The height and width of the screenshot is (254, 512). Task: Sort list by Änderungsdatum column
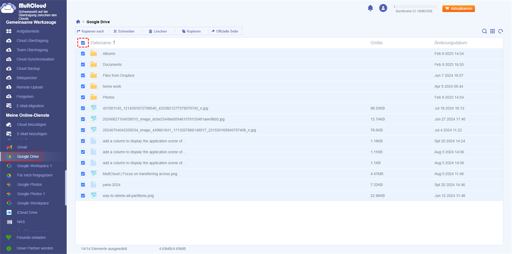pos(451,43)
